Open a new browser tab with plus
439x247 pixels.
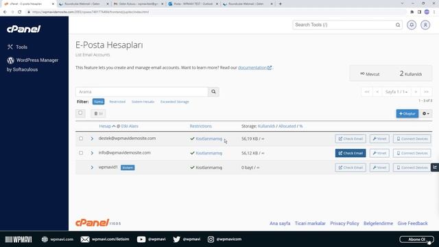281,4
